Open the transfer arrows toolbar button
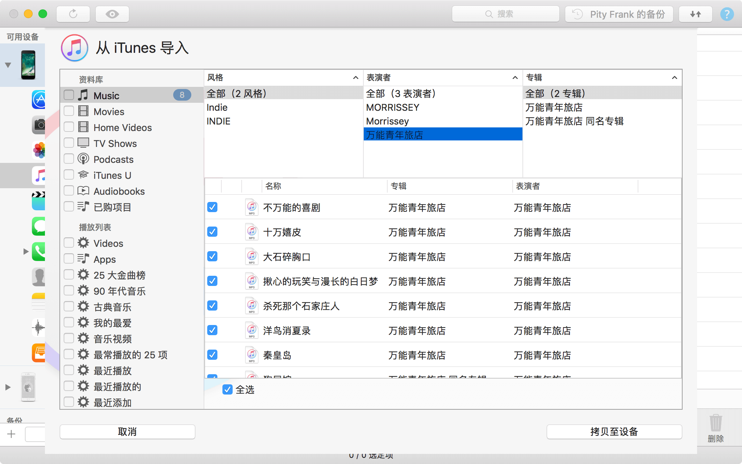 pyautogui.click(x=695, y=14)
